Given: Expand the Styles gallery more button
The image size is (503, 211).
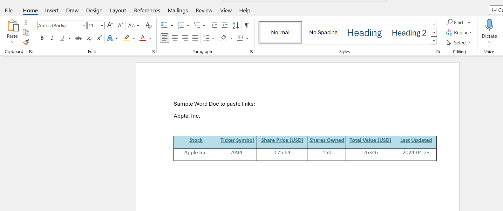Looking at the screenshot, I should (x=434, y=41).
